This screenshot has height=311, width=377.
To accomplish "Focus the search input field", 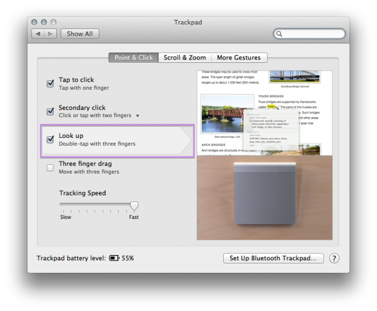I will [309, 34].
